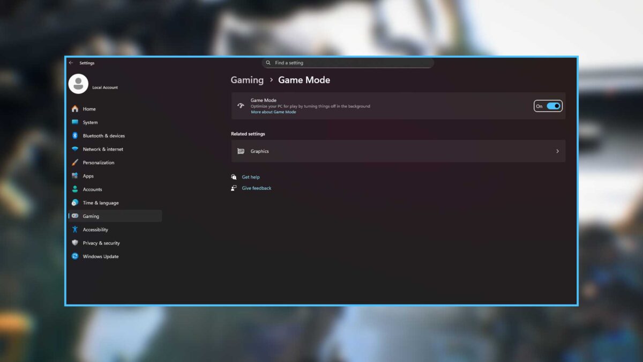Click the Find a setting search box
Image resolution: width=643 pixels, height=362 pixels.
click(348, 62)
